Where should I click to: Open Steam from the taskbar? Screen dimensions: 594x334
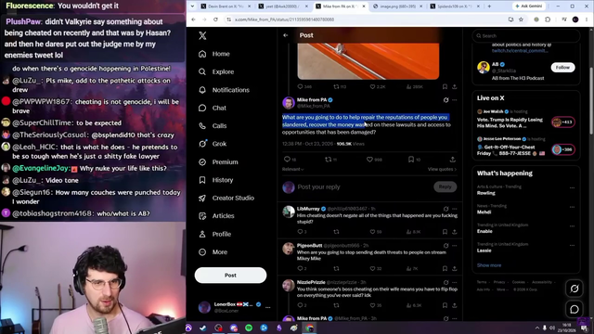[203, 328]
